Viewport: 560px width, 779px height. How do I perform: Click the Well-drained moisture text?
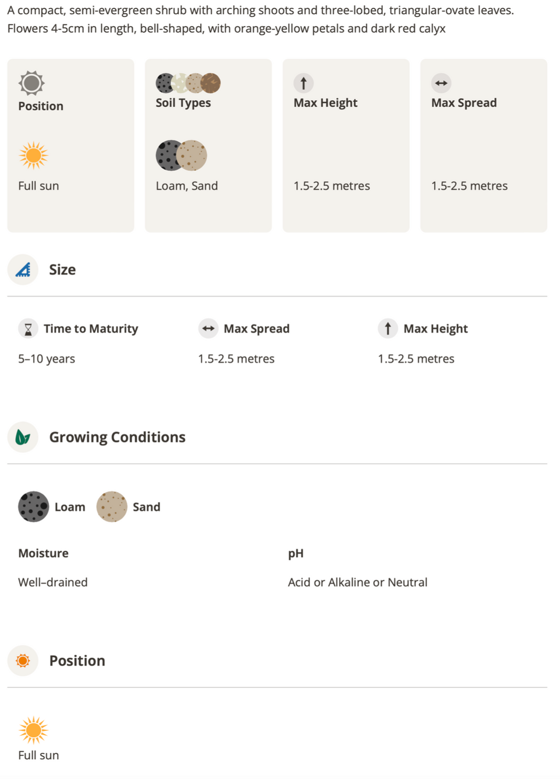coord(53,582)
